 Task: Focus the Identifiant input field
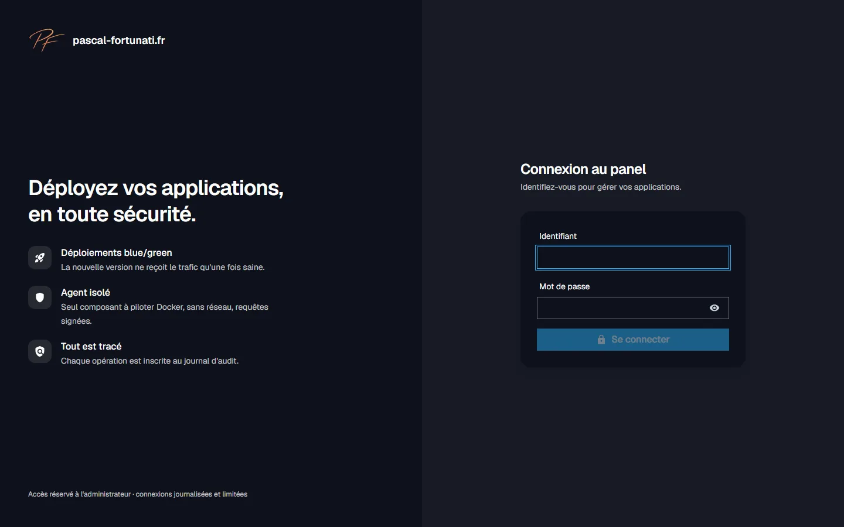(x=633, y=258)
